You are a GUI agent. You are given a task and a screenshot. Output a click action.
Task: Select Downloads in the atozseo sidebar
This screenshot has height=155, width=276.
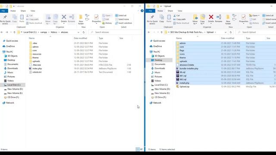13,68
